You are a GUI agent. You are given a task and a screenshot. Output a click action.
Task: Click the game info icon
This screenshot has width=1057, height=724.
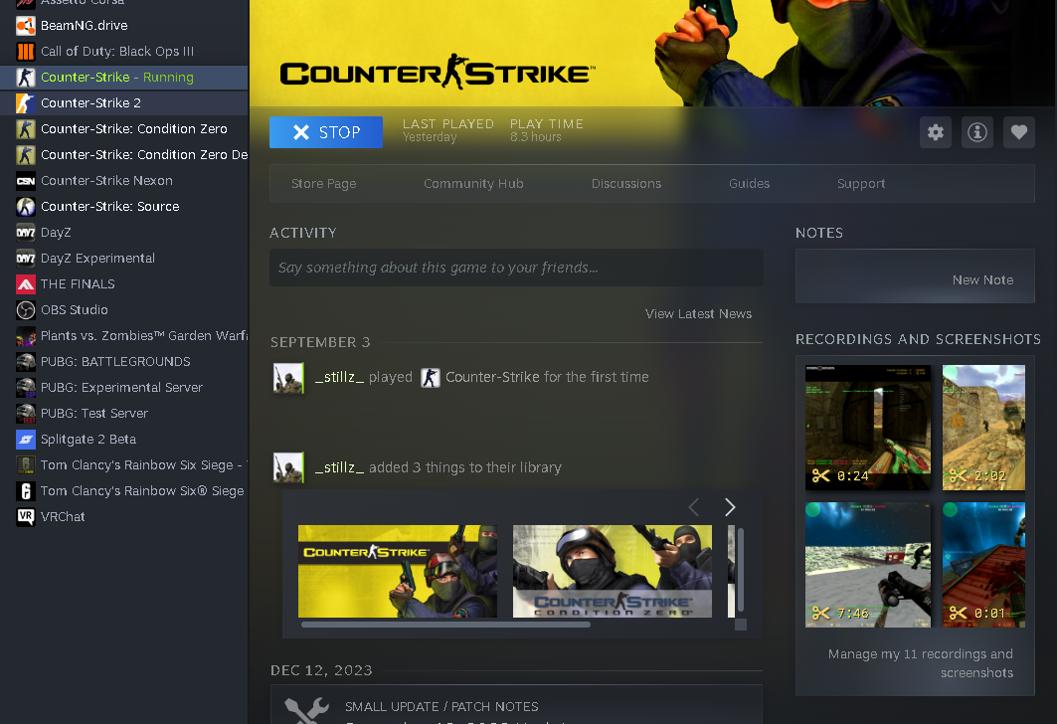point(976,132)
